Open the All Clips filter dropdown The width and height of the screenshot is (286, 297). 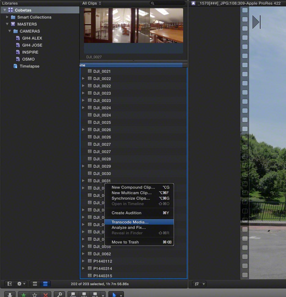(x=92, y=3)
